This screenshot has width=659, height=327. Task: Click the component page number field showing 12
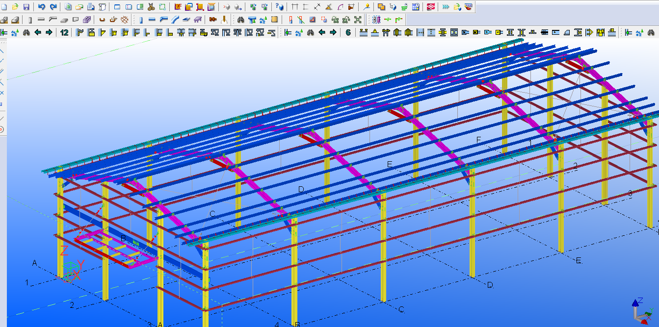[64, 33]
